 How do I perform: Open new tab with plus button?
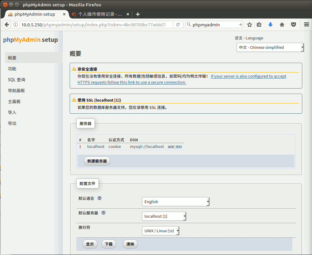tap(138, 14)
